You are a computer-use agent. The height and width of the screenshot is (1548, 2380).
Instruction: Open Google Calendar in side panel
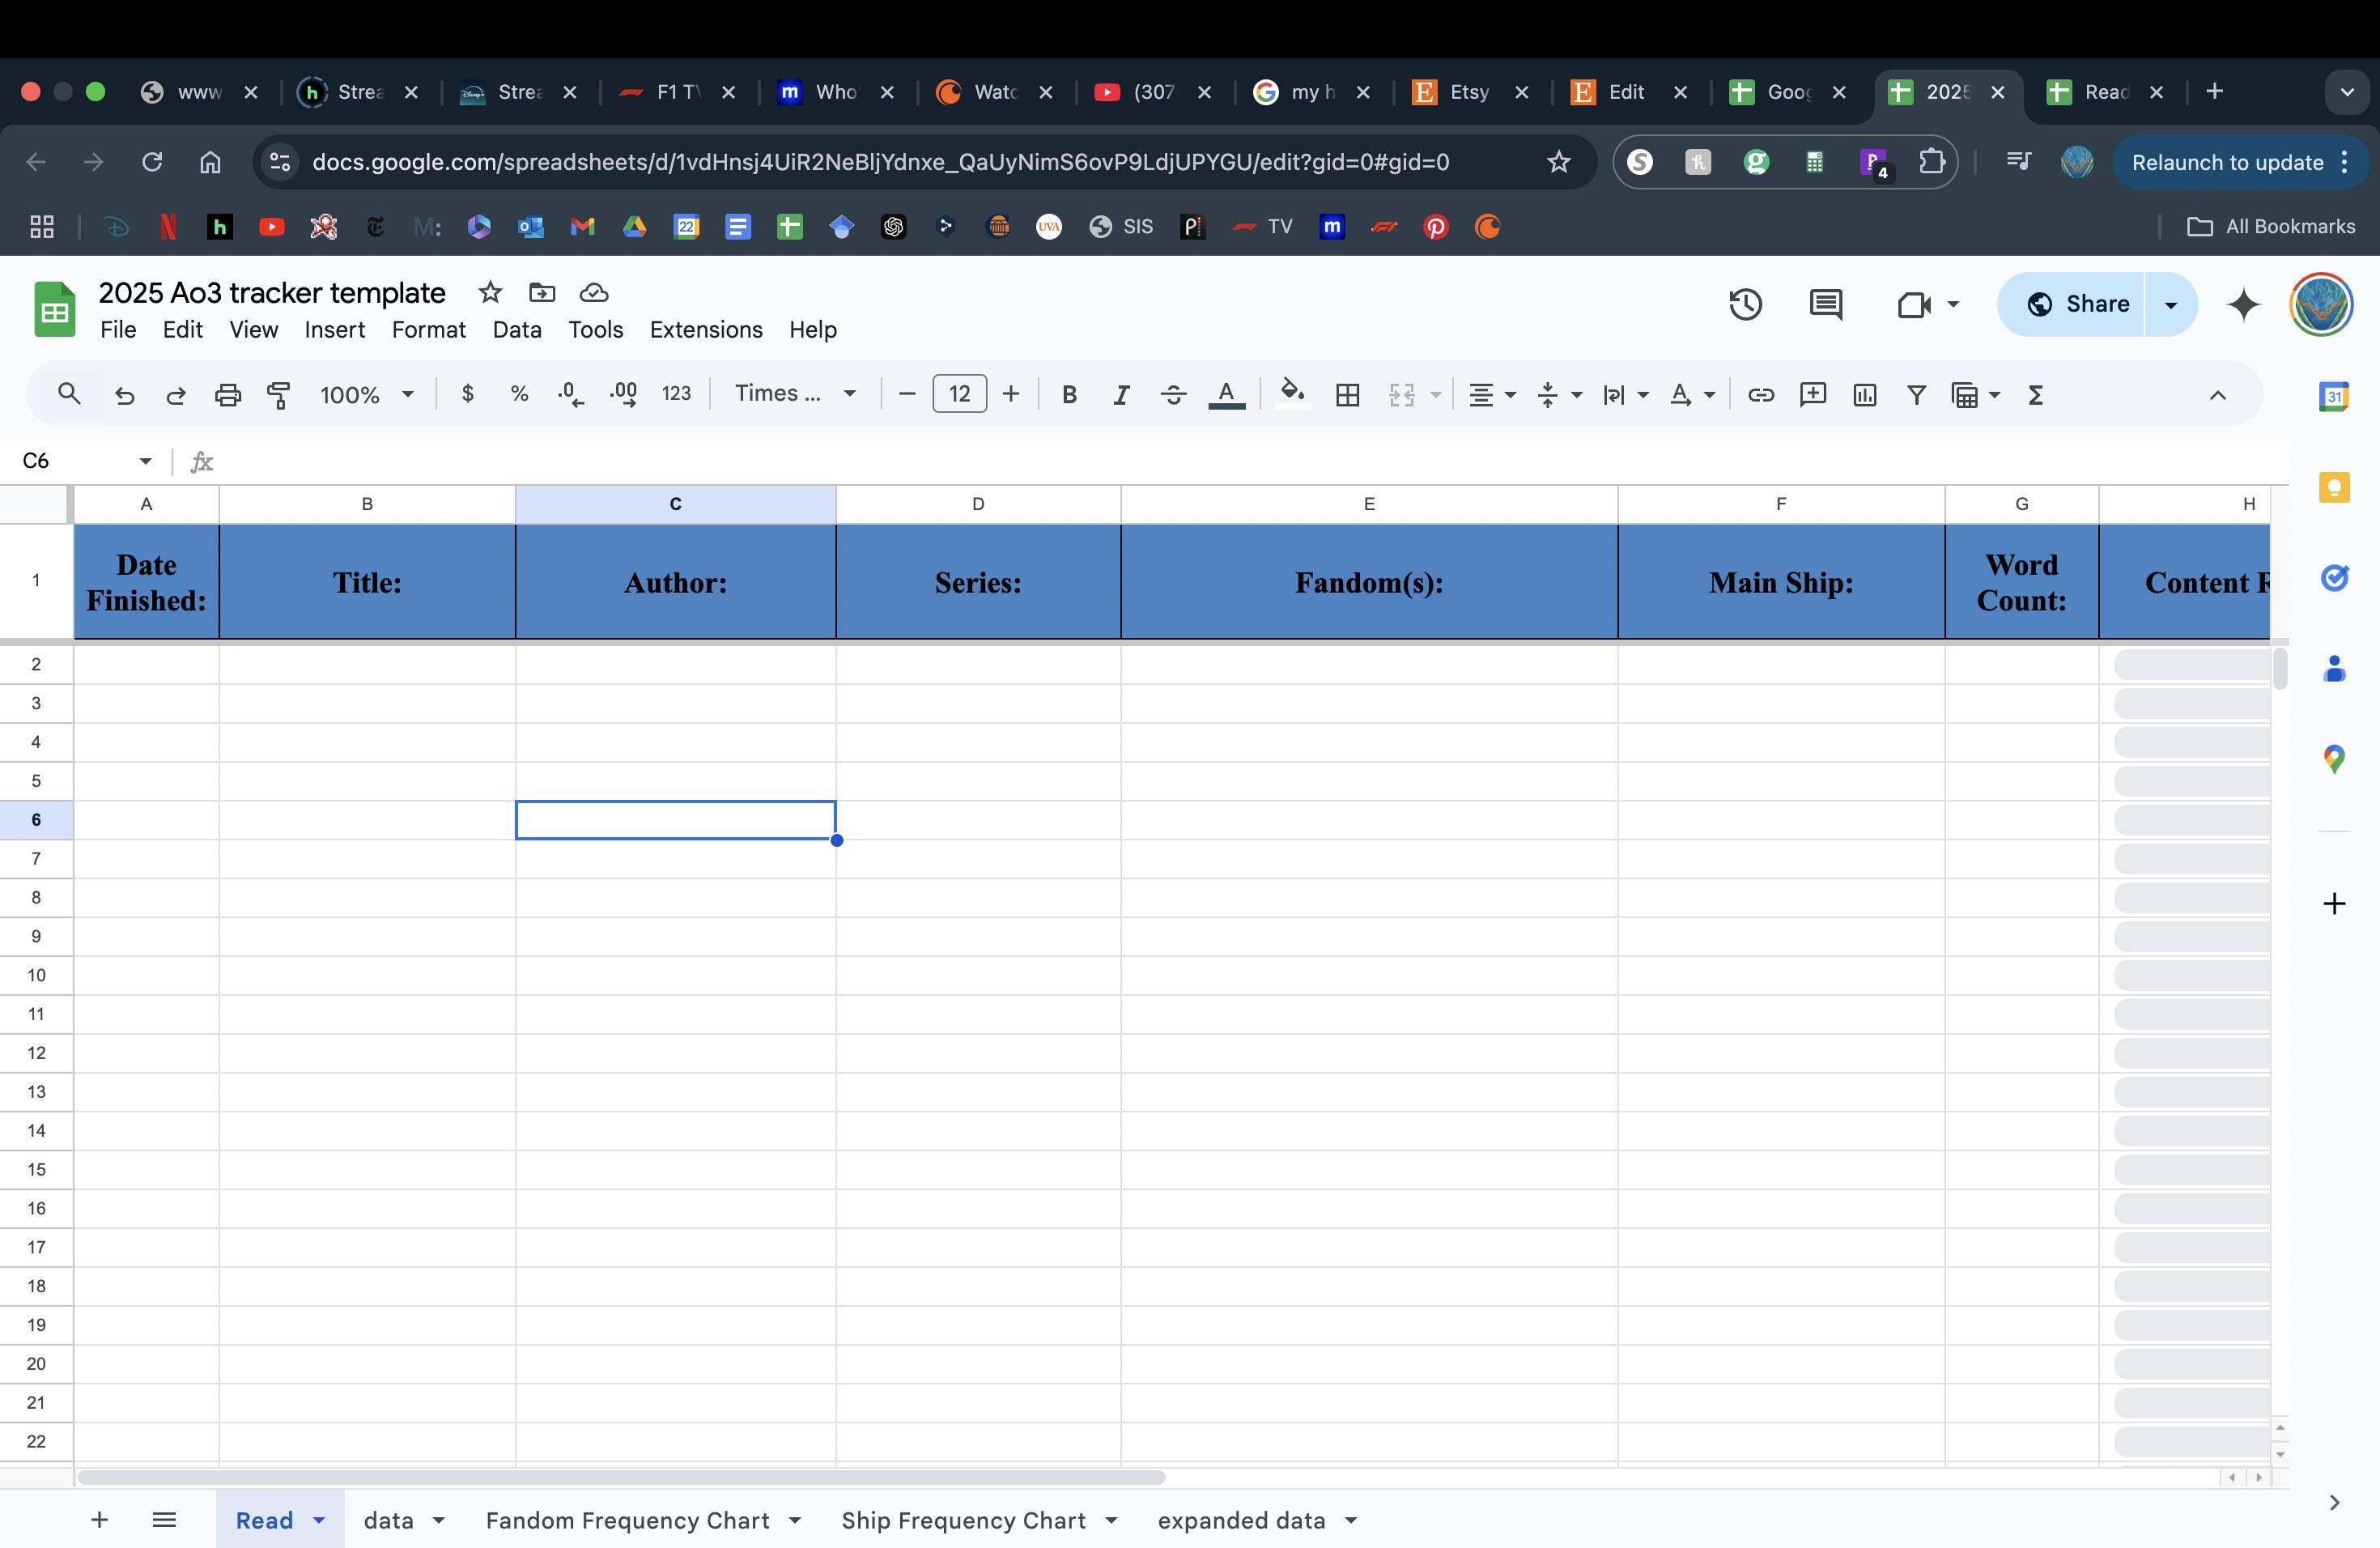click(x=2335, y=395)
